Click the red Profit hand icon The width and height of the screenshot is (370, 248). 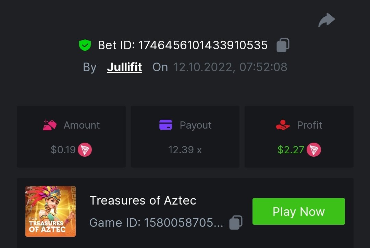pyautogui.click(x=283, y=125)
